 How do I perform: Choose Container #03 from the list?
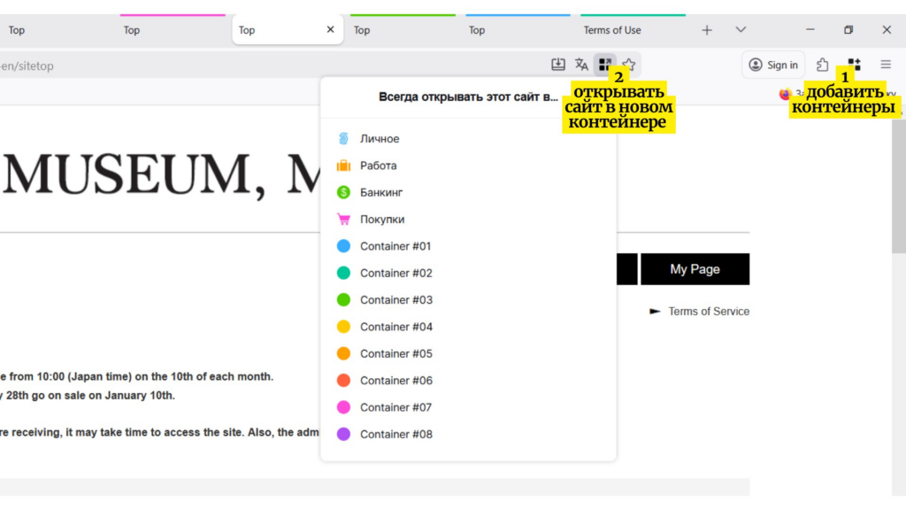[x=468, y=300]
